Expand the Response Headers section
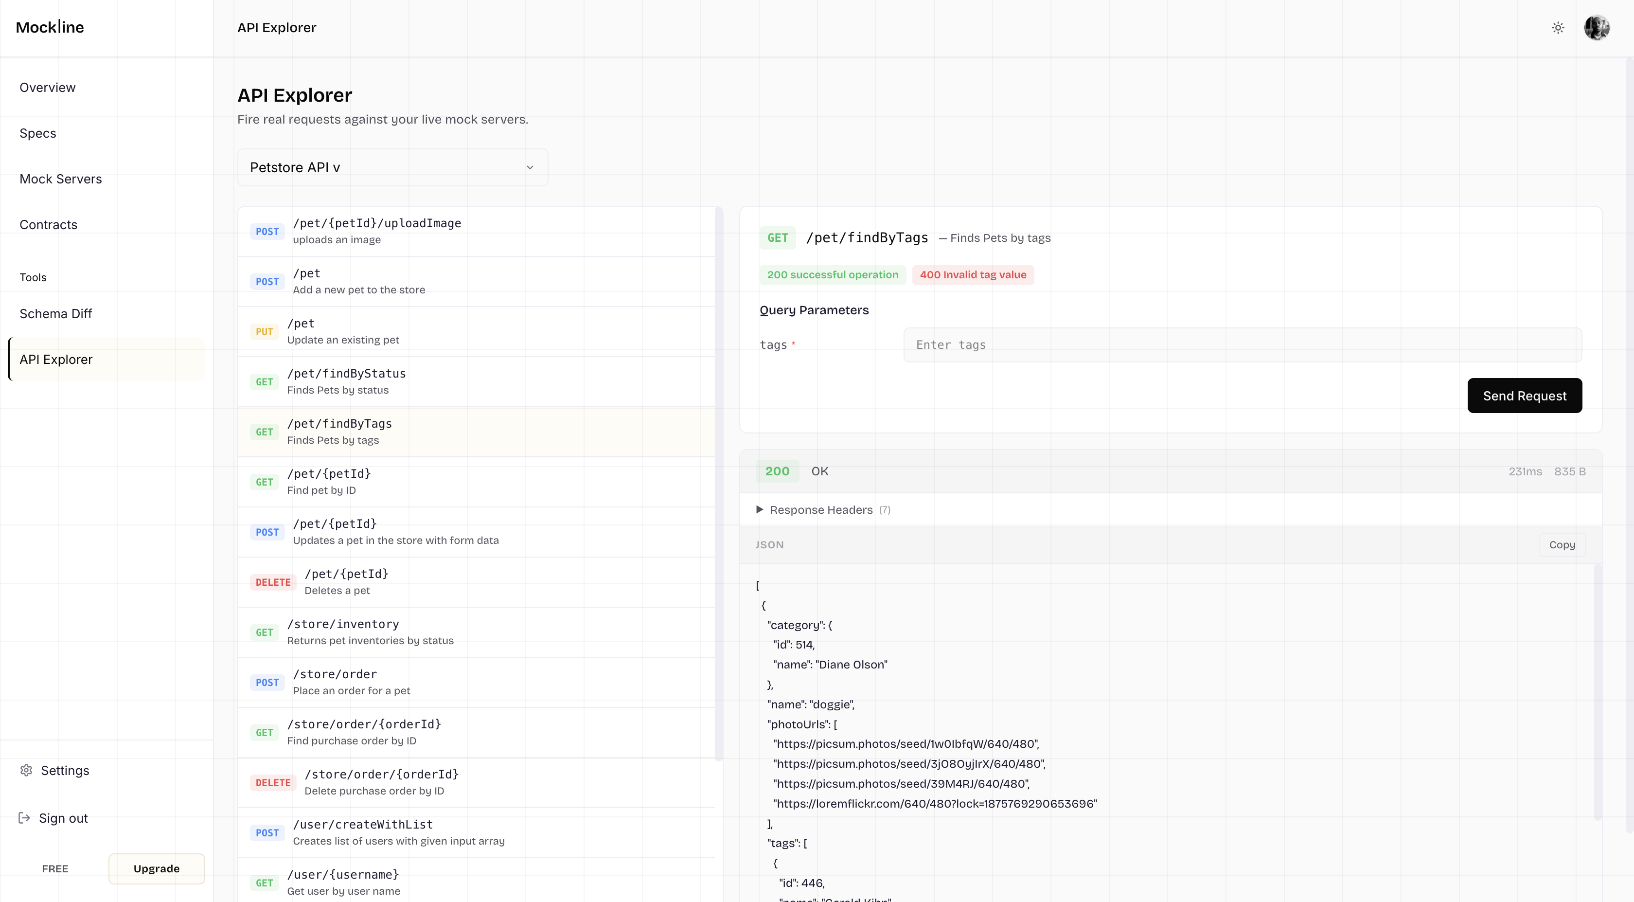 pos(821,510)
